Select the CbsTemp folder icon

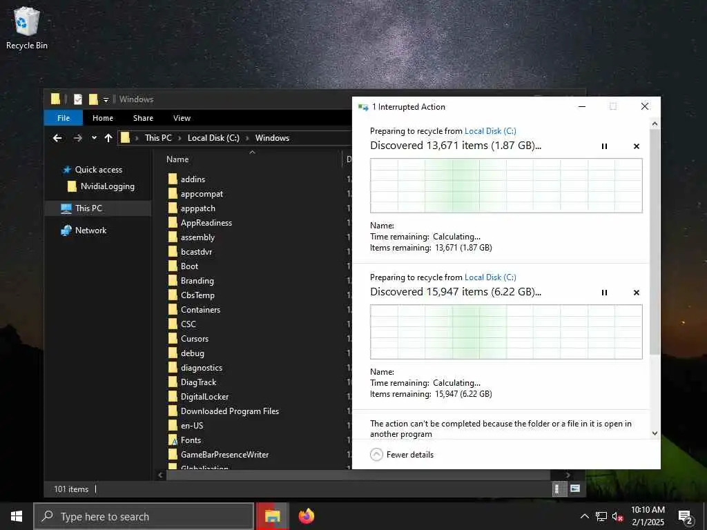[x=173, y=295]
